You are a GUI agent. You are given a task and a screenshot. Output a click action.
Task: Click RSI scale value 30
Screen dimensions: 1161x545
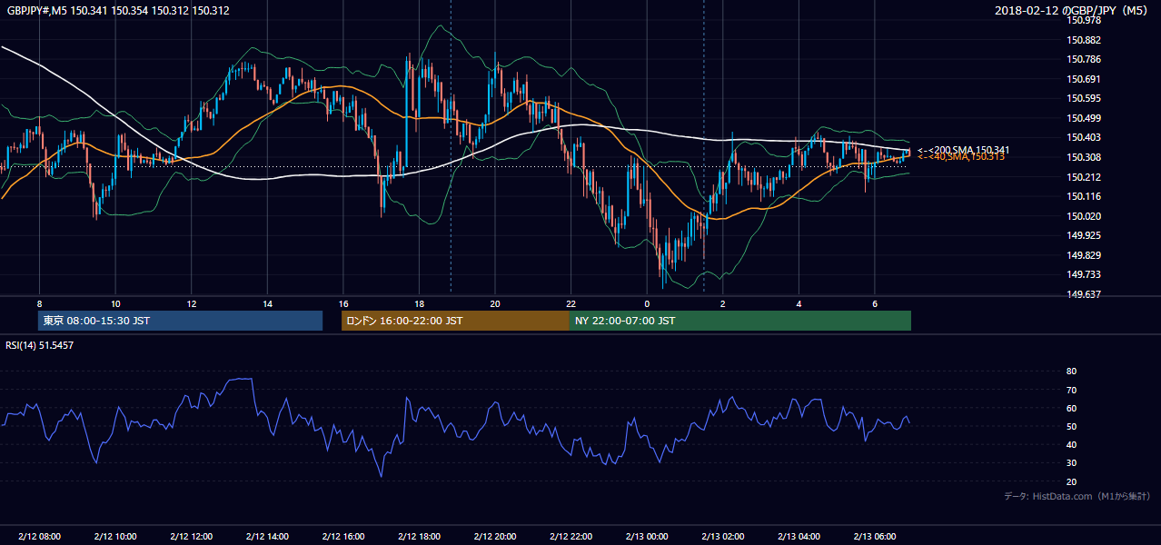tap(1072, 463)
